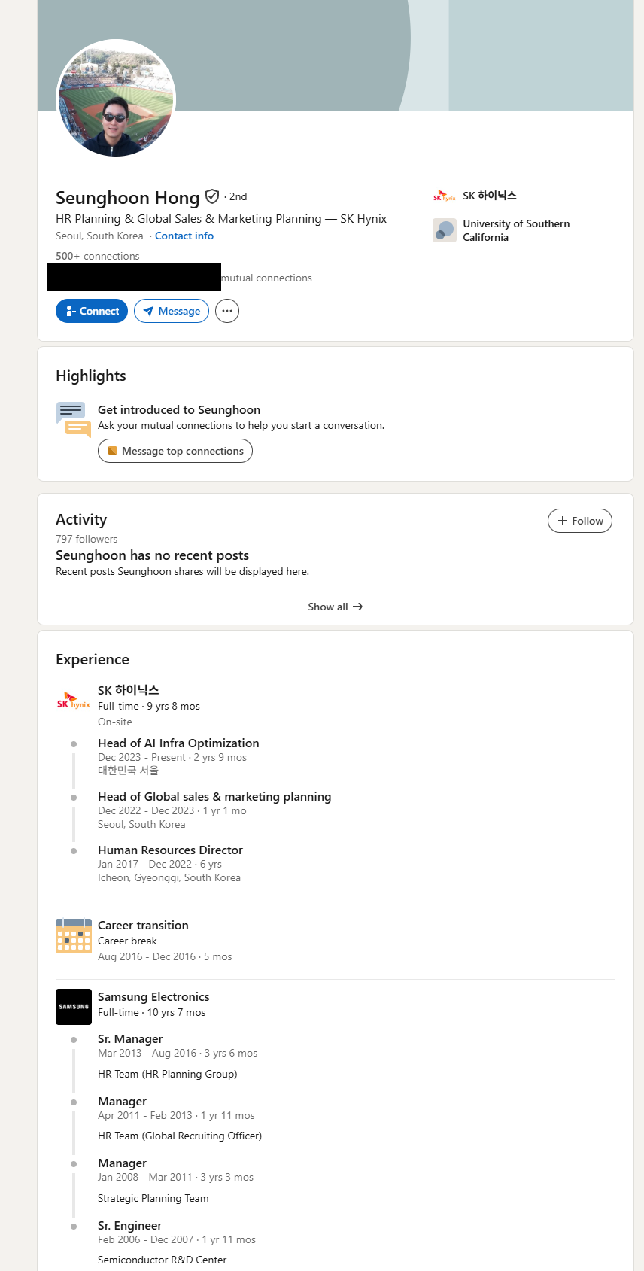
Task: Click Message top connections button
Action: (x=175, y=451)
